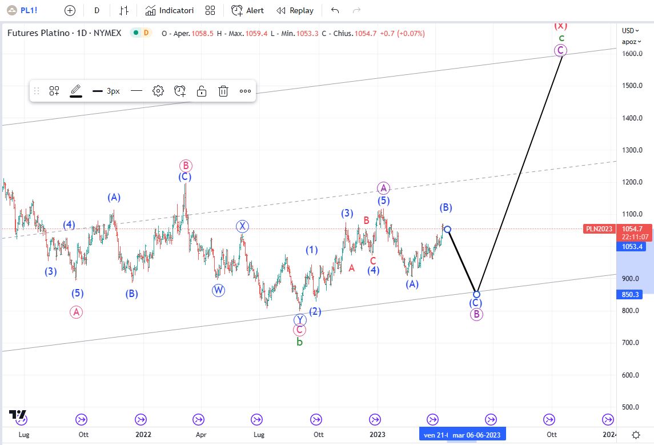
Task: Grab the floating drawing toolbar drag handle
Action: pyautogui.click(x=37, y=91)
